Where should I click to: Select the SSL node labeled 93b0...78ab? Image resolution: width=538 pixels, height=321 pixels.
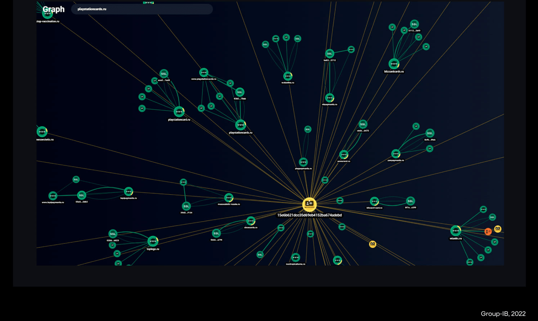239,92
